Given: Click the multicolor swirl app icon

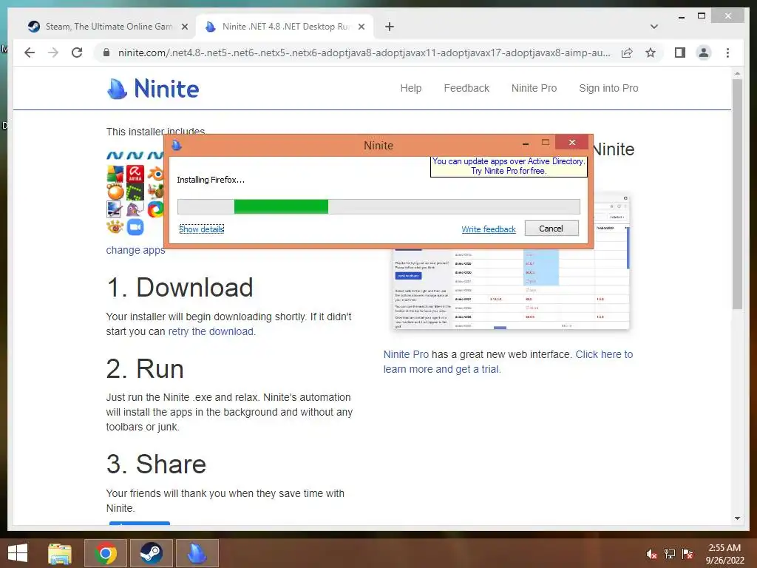Looking at the screenshot, I should 155,209.
